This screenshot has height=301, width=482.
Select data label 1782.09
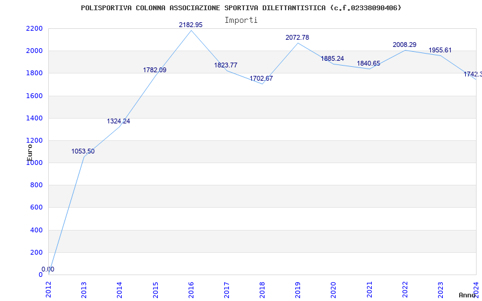tap(155, 70)
